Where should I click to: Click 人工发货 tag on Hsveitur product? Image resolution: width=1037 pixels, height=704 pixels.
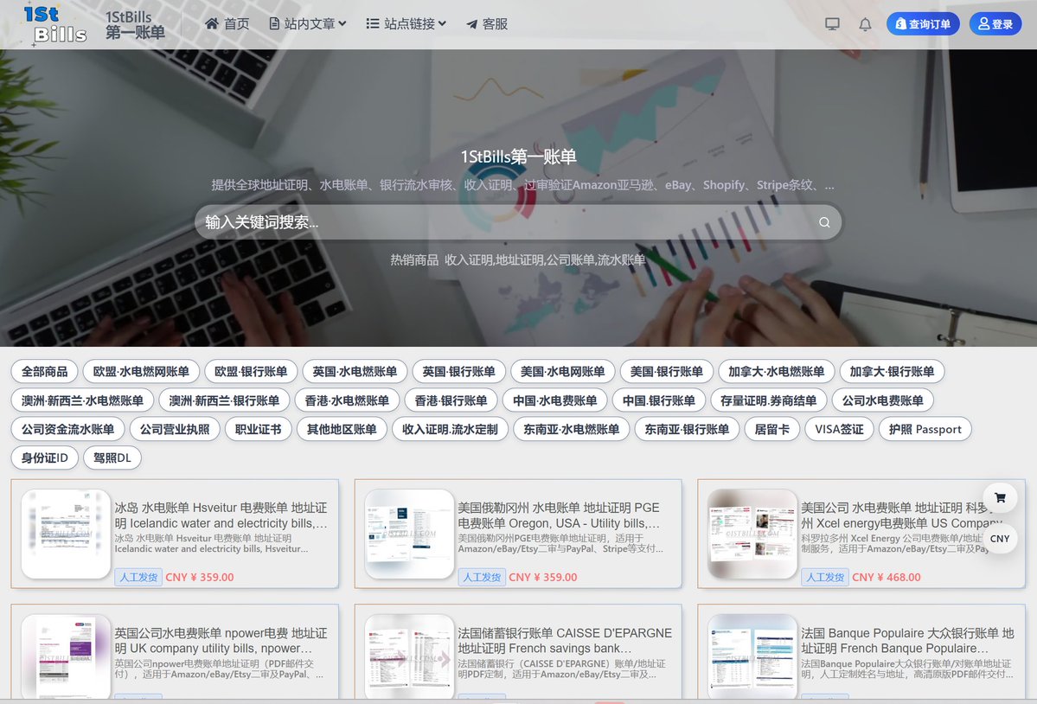click(139, 577)
